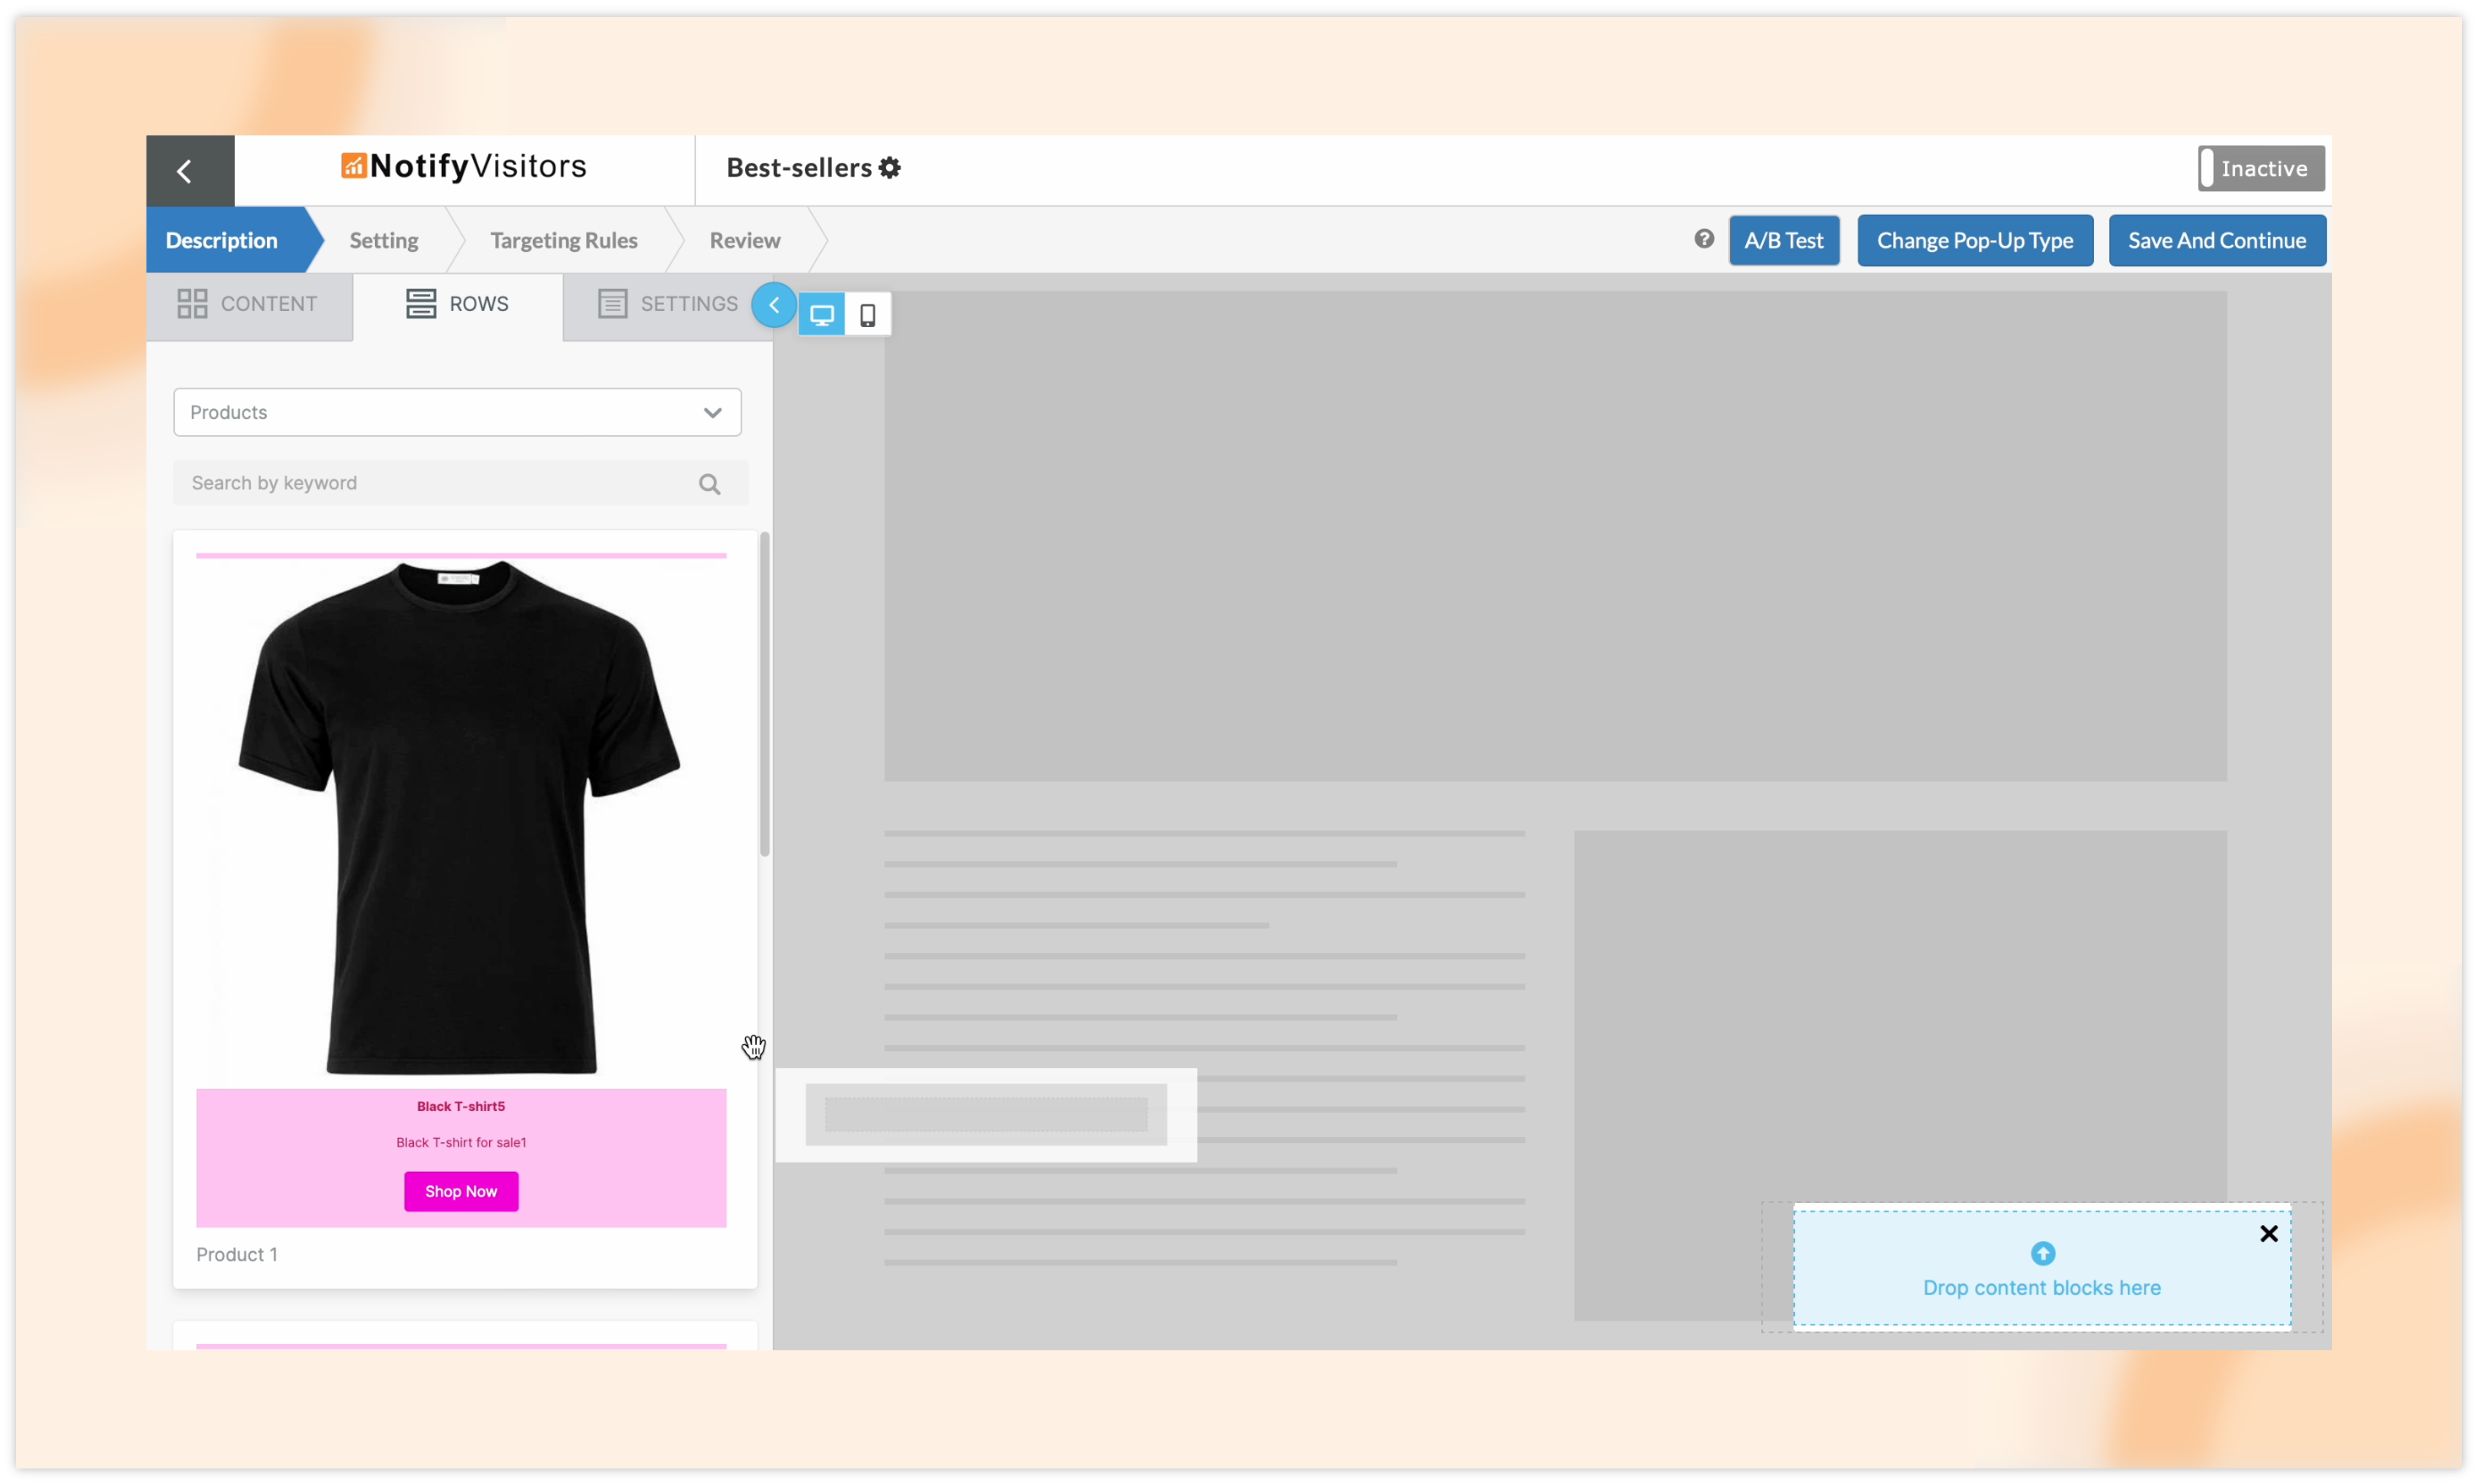Click the search magnifier icon

pyautogui.click(x=709, y=484)
